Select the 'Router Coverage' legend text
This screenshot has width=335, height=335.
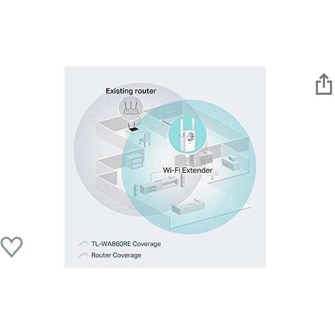pos(116,255)
